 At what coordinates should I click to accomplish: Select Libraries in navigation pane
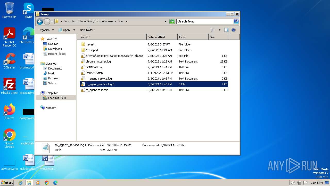(51, 64)
